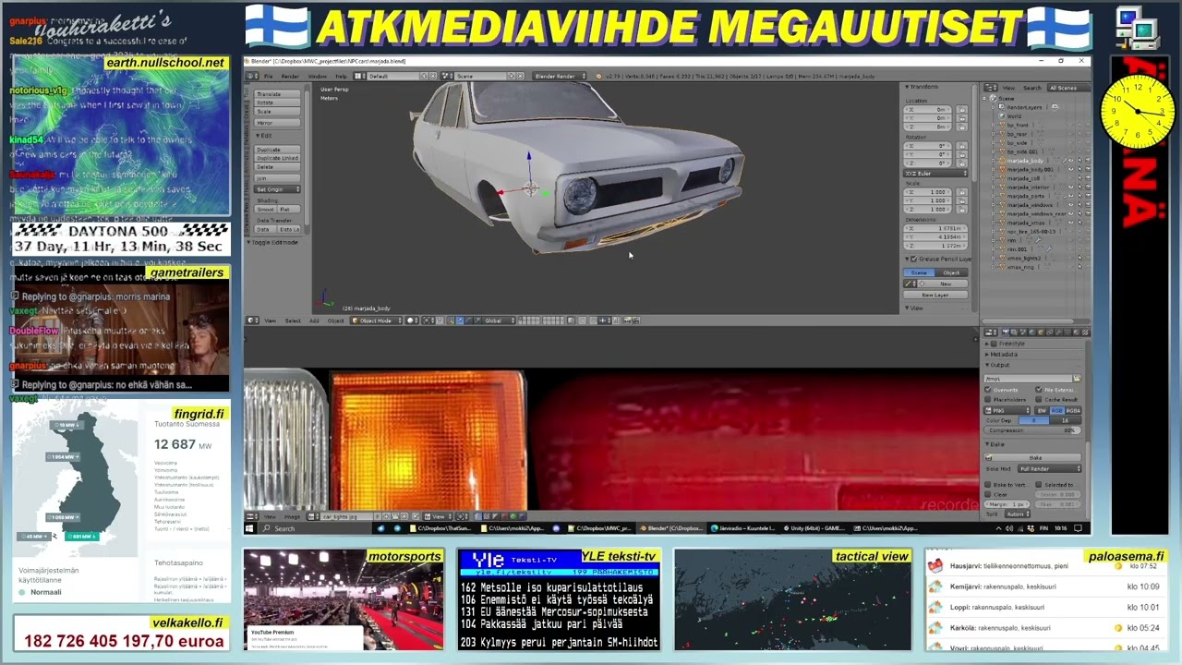The width and height of the screenshot is (1182, 665).
Task: Adjust the Compression slider
Action: point(1032,430)
